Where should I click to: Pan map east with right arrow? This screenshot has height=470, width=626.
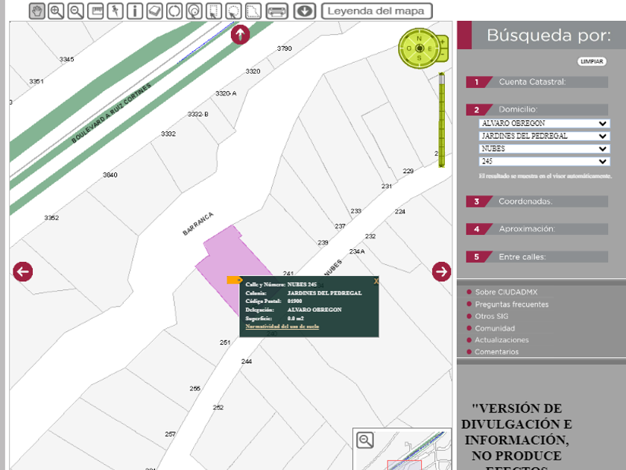click(441, 272)
